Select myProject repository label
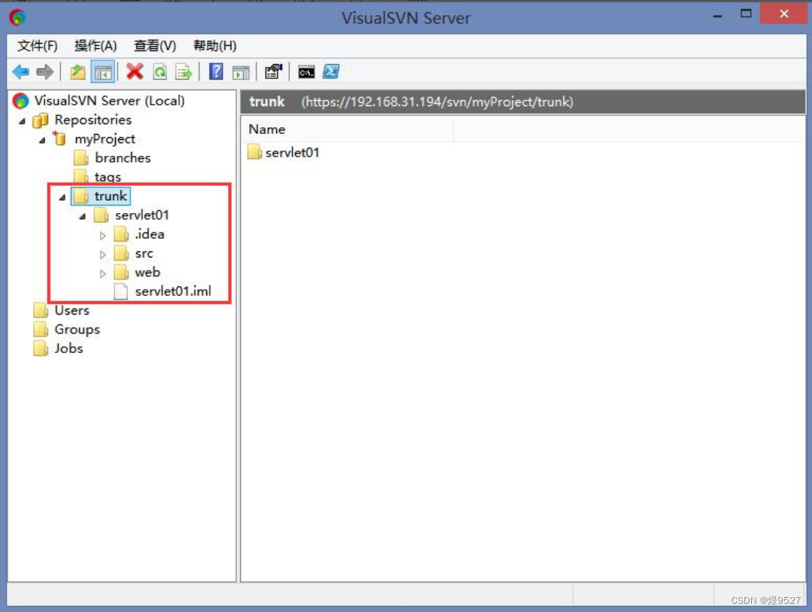The height and width of the screenshot is (612, 812). (105, 139)
